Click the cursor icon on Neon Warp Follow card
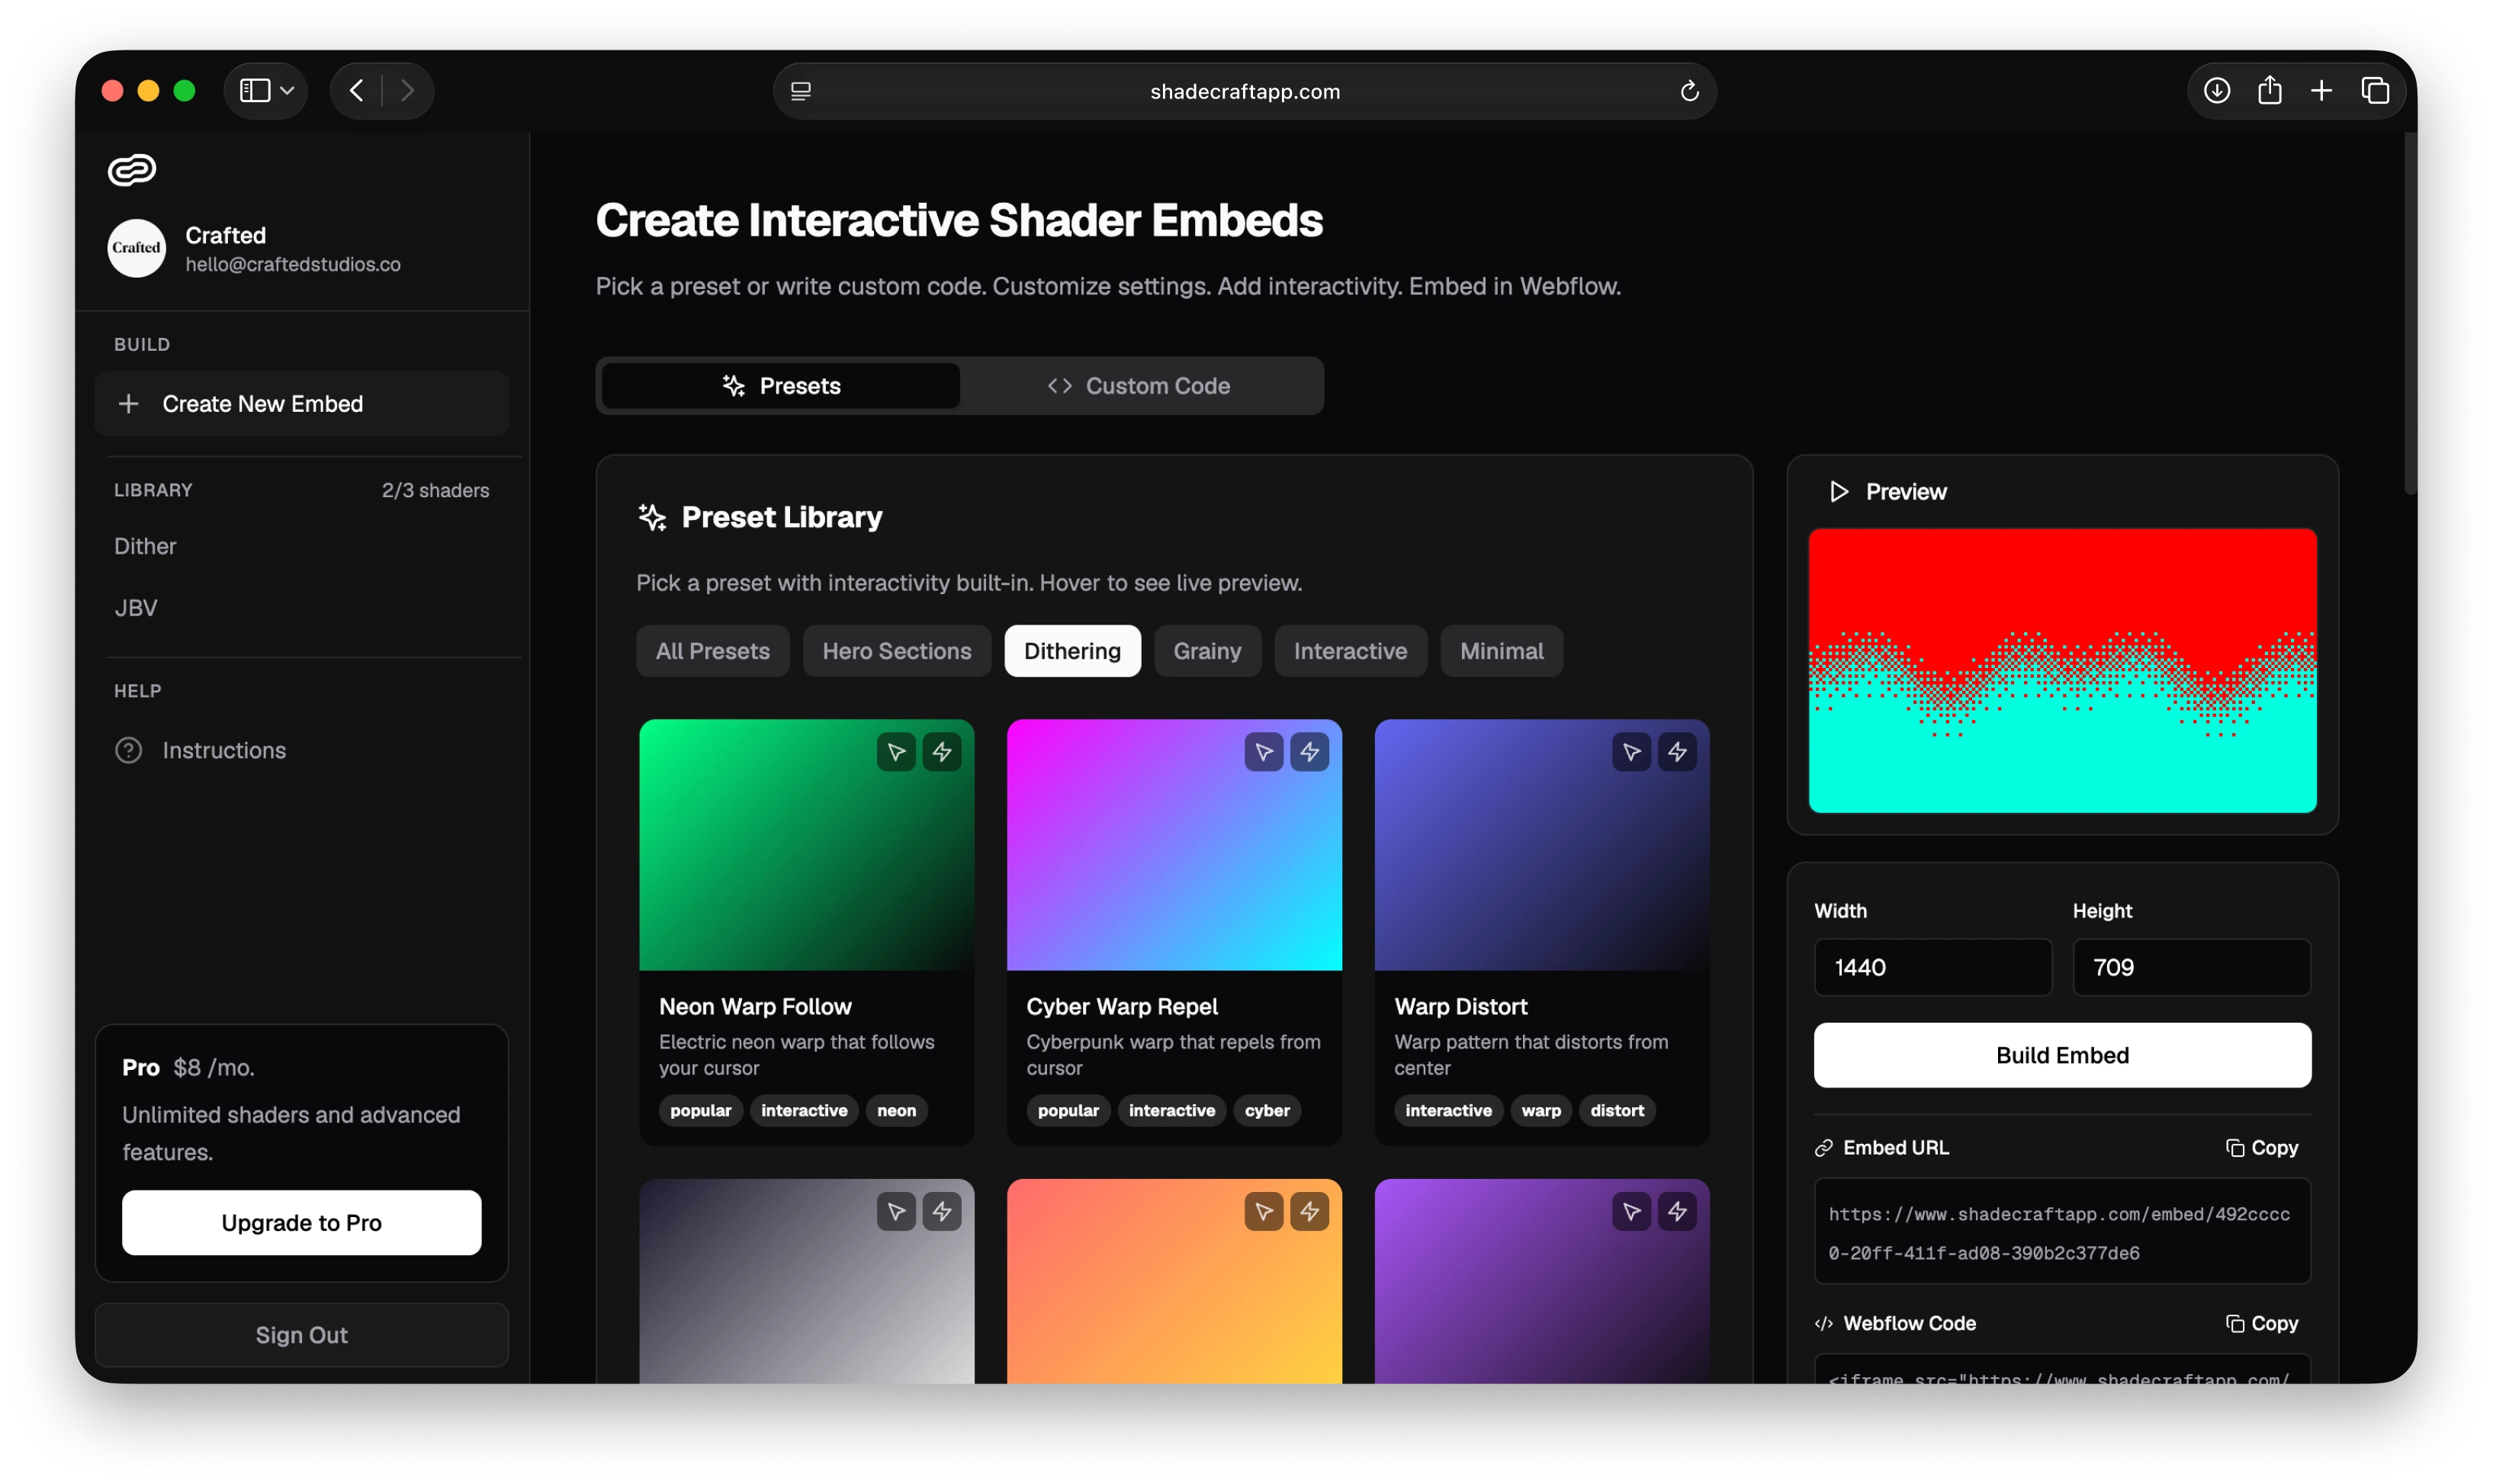 click(x=895, y=752)
